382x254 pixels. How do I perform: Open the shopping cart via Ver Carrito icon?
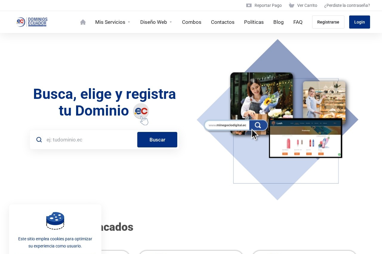coord(291,5)
